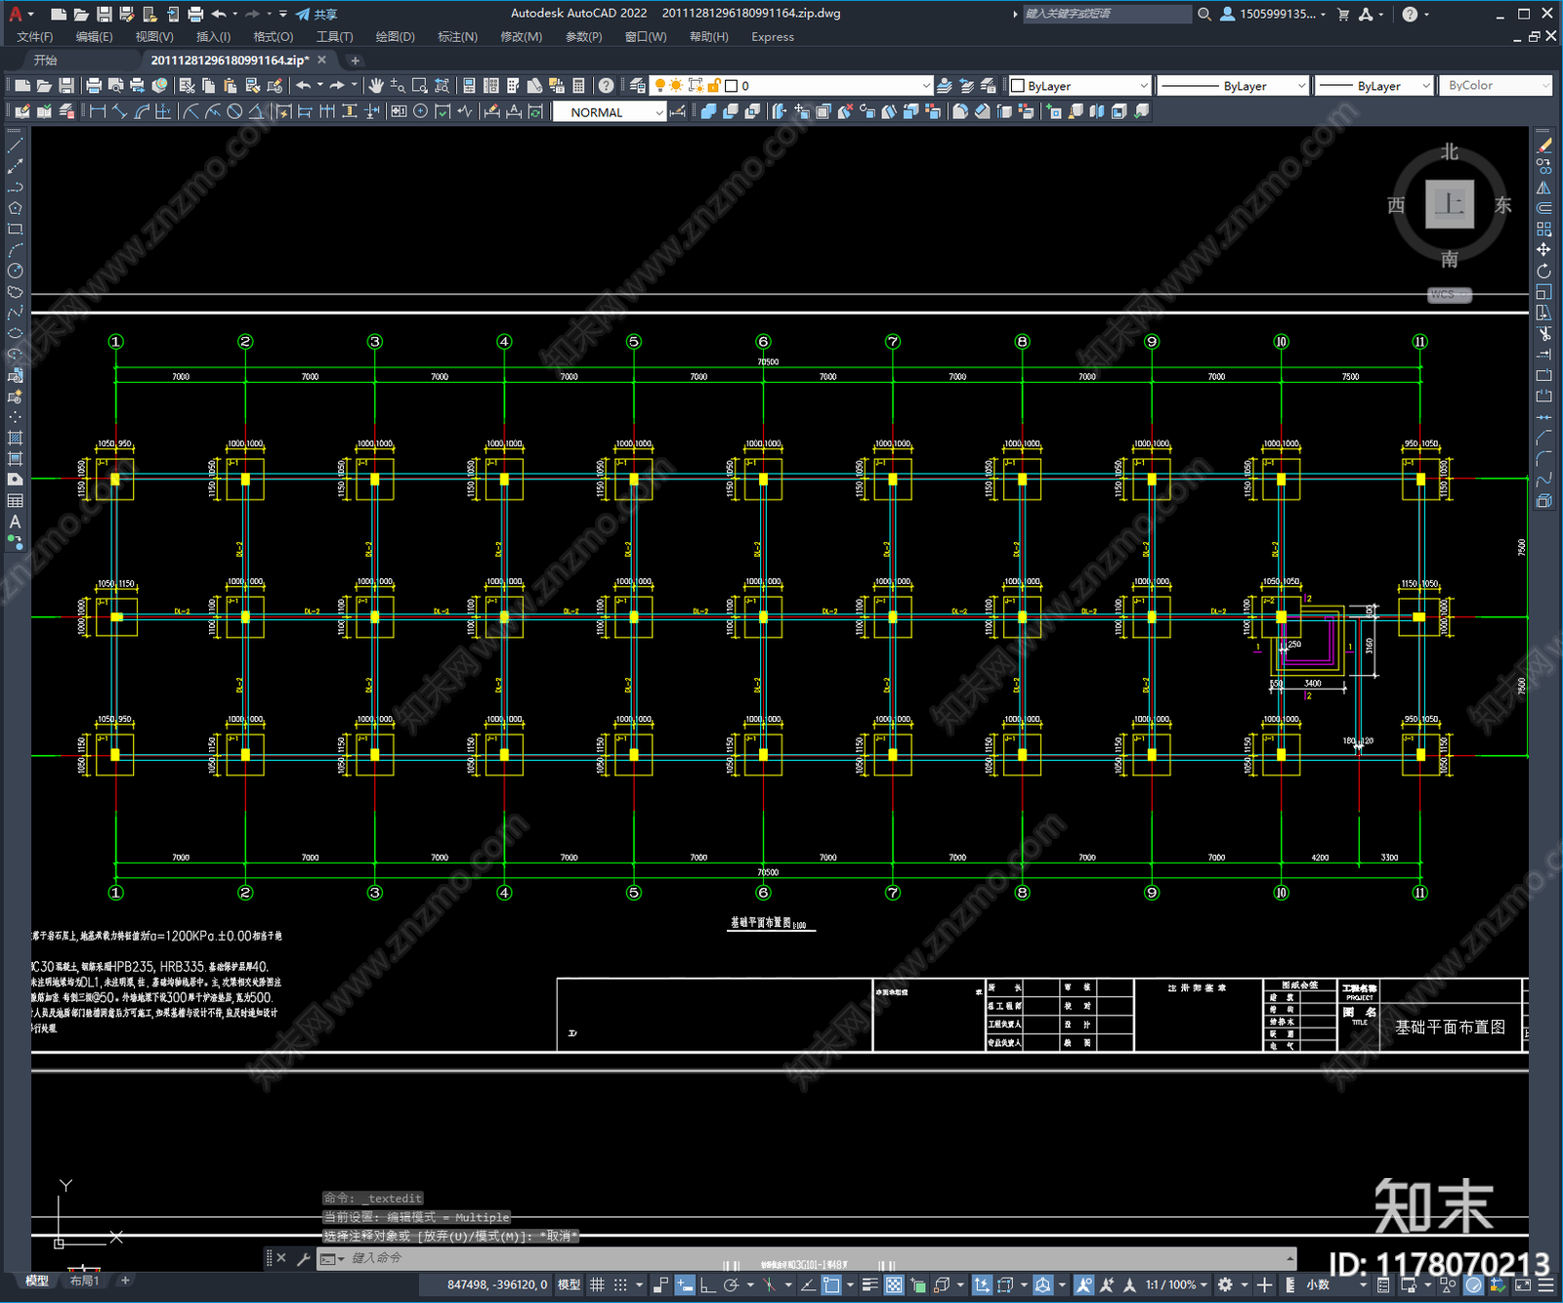Select the Circle draw tool
The width and height of the screenshot is (1563, 1303).
tap(15, 271)
